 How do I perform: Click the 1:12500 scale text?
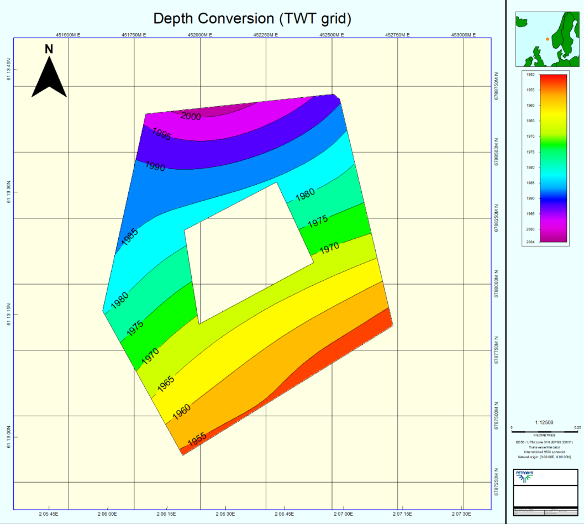pos(544,422)
